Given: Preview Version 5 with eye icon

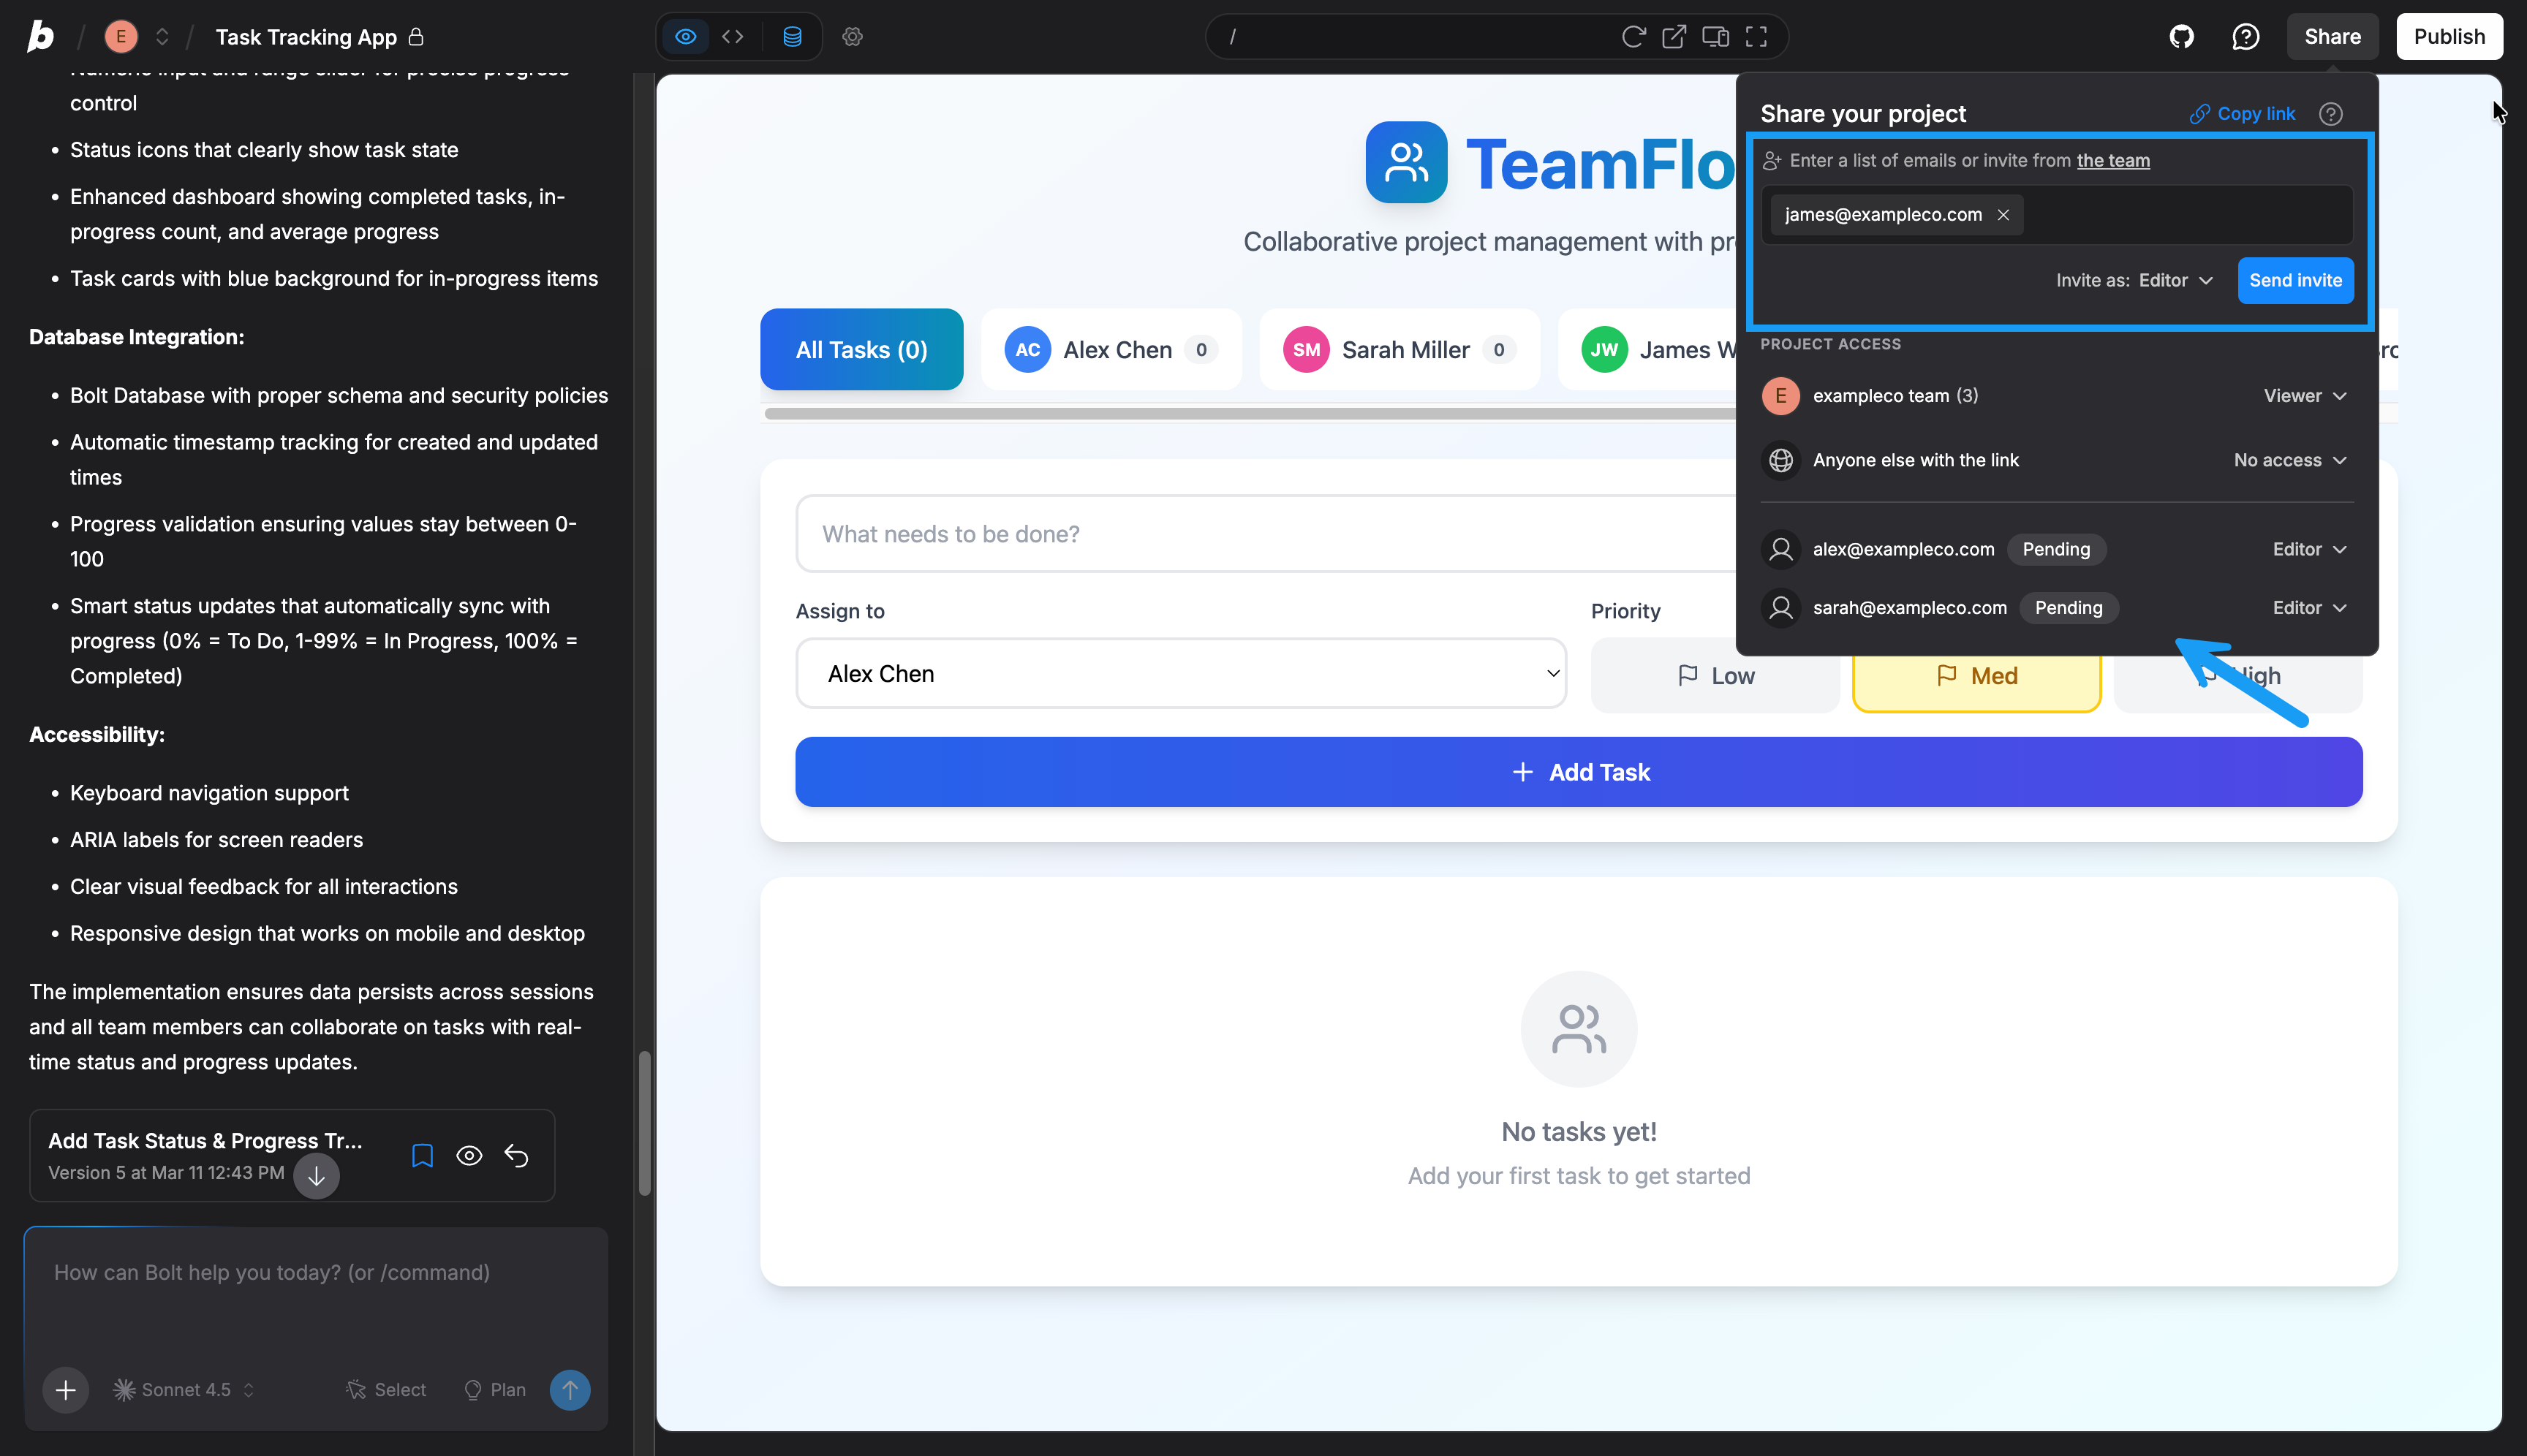Looking at the screenshot, I should click(x=469, y=1156).
